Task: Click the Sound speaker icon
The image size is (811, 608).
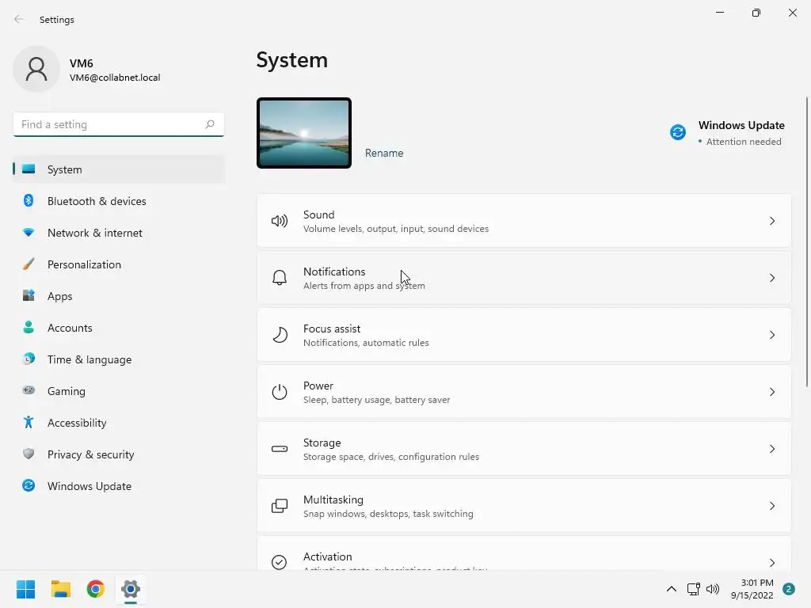Action: tap(280, 222)
